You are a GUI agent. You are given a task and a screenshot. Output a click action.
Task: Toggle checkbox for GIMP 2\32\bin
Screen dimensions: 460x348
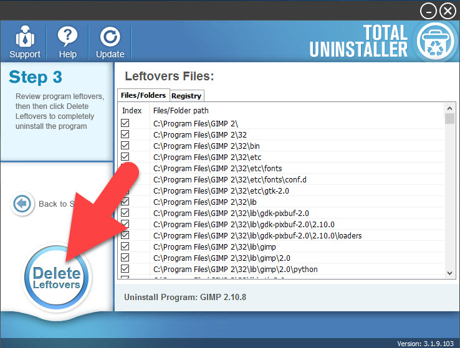125,146
